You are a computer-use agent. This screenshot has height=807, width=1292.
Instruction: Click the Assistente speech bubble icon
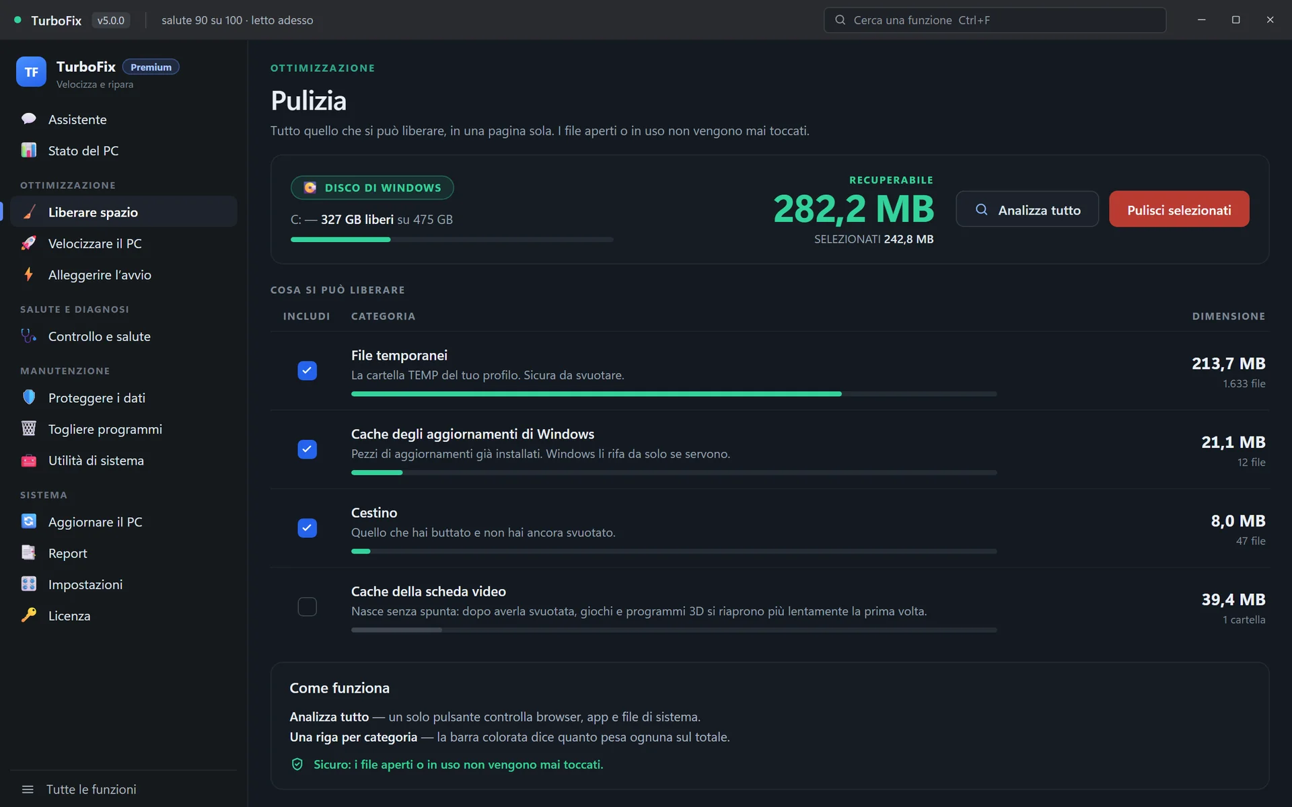(x=29, y=119)
